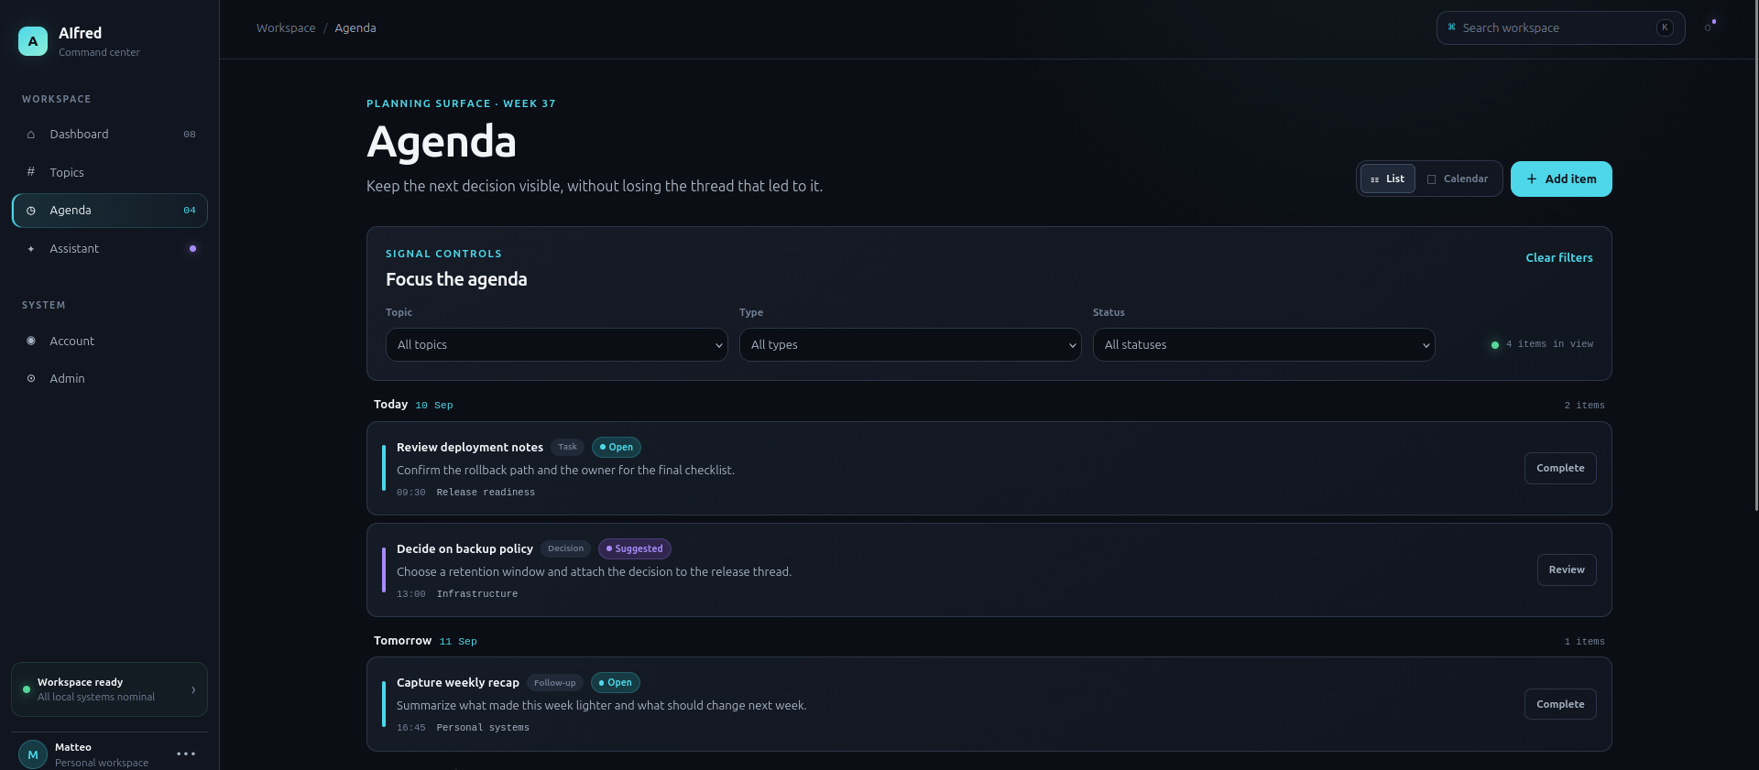Open Topics in the sidebar
This screenshot has height=770, width=1759.
click(x=110, y=172)
